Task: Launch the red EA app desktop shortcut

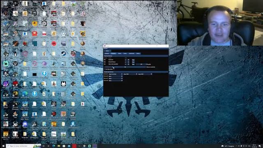Action: [x=54, y=44]
